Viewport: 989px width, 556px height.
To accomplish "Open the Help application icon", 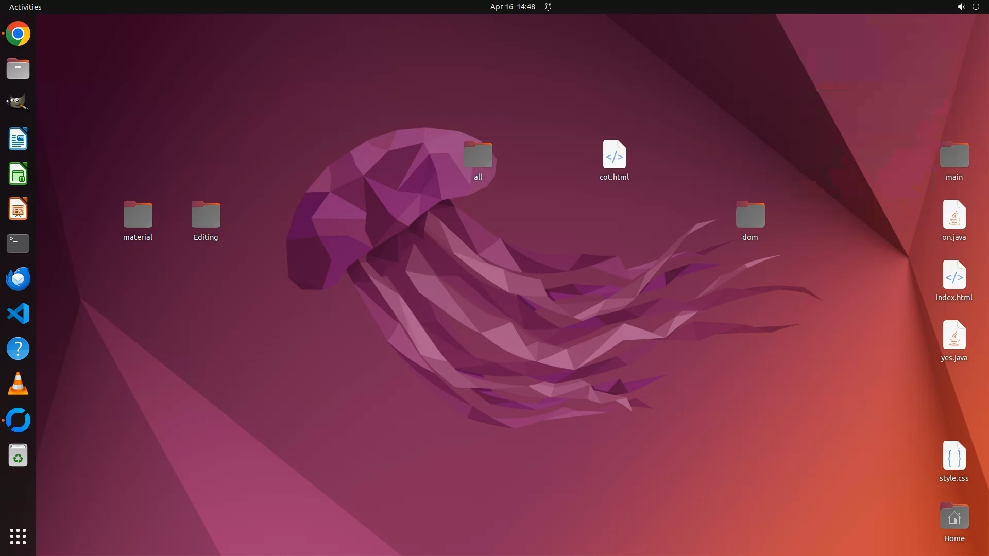I will (18, 349).
